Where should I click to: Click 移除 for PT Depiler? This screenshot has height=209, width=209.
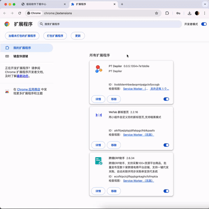[x=114, y=99]
